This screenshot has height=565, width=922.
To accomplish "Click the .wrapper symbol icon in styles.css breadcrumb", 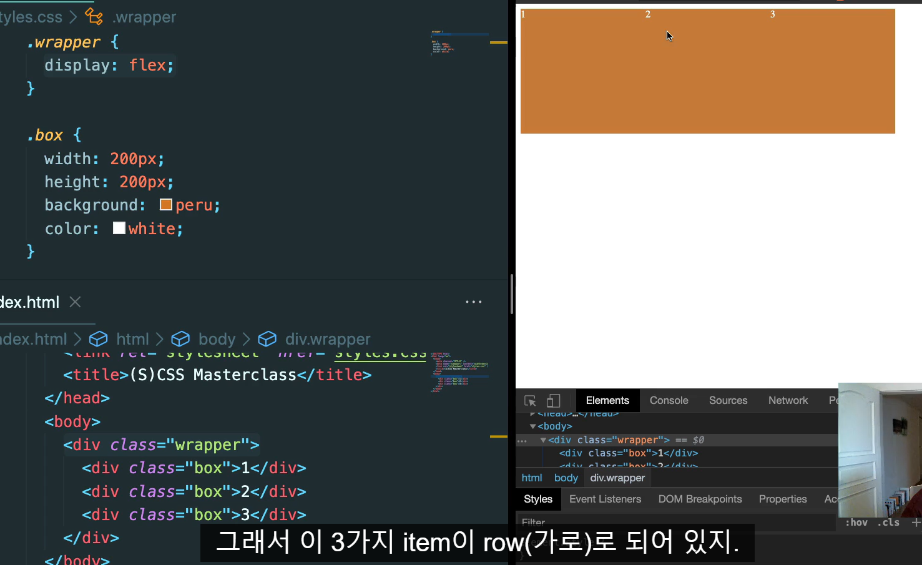I will (94, 16).
